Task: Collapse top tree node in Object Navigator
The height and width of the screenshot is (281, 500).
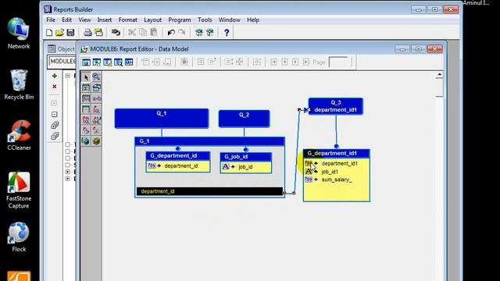Action: (x=68, y=76)
